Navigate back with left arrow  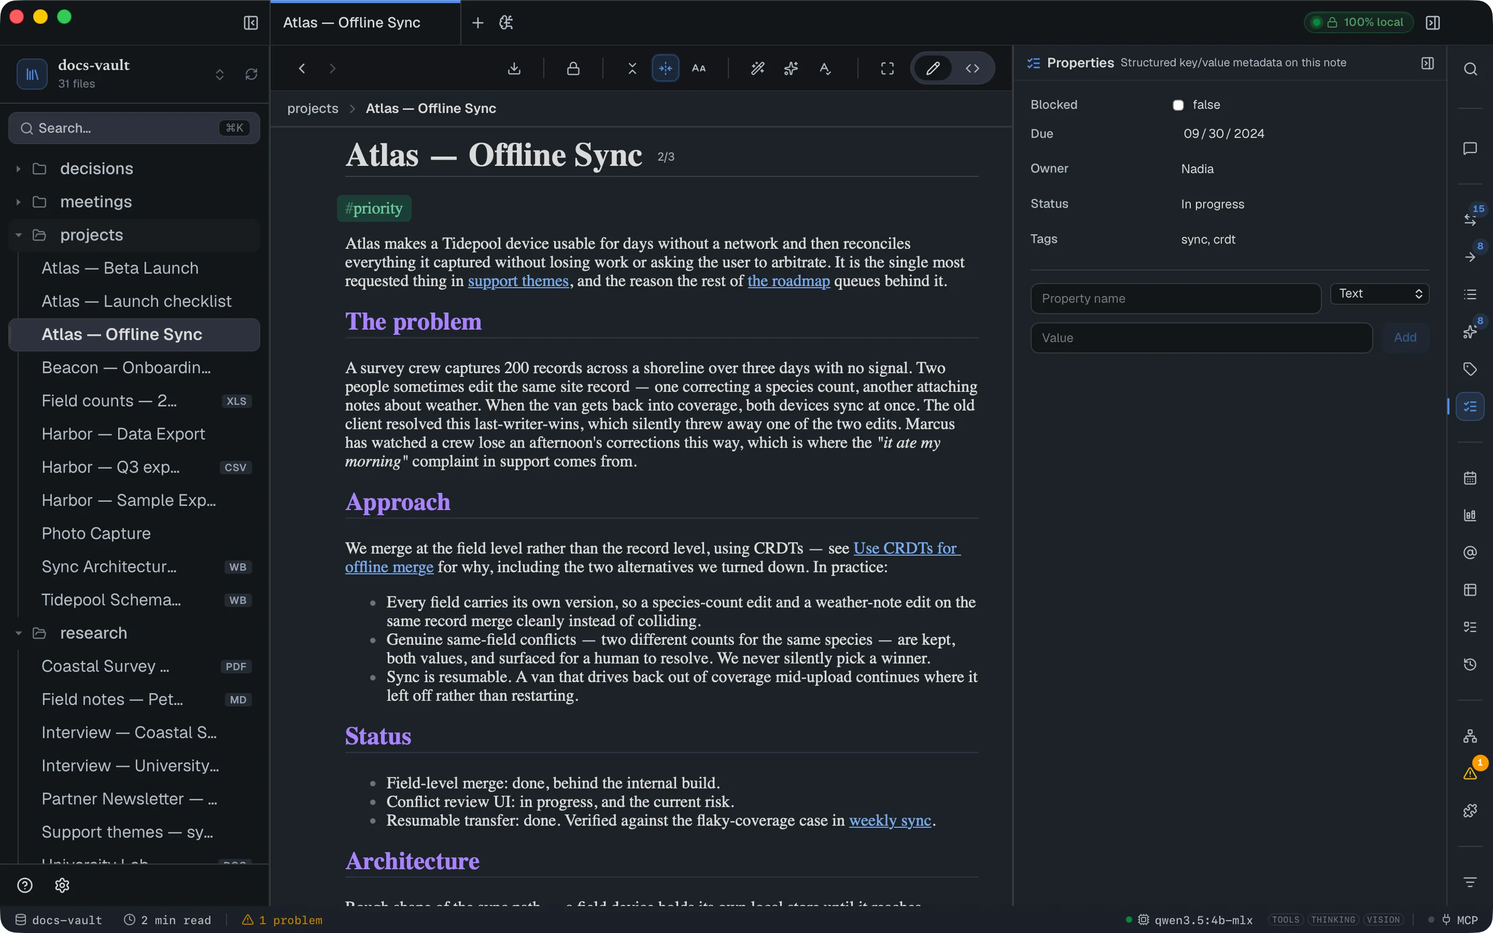coord(302,68)
